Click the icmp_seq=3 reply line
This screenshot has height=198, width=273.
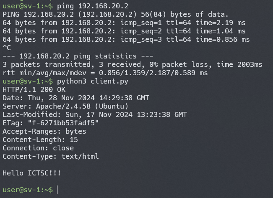click(x=126, y=39)
